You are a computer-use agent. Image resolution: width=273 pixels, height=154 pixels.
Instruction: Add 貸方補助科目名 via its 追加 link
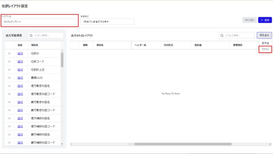click(x=20, y=135)
